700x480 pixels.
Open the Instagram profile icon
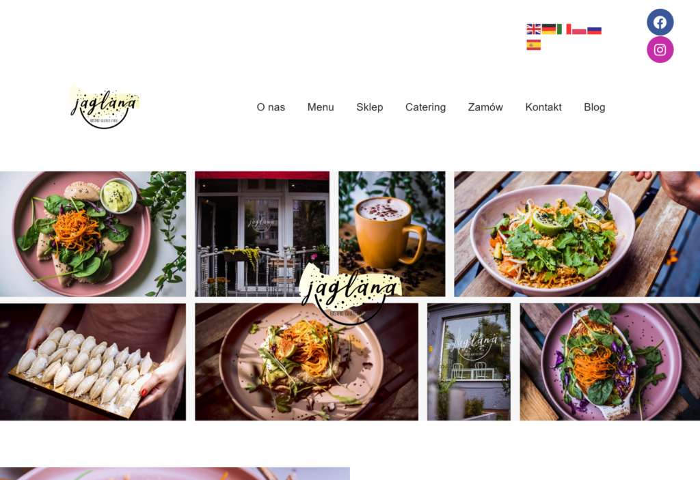tap(660, 50)
